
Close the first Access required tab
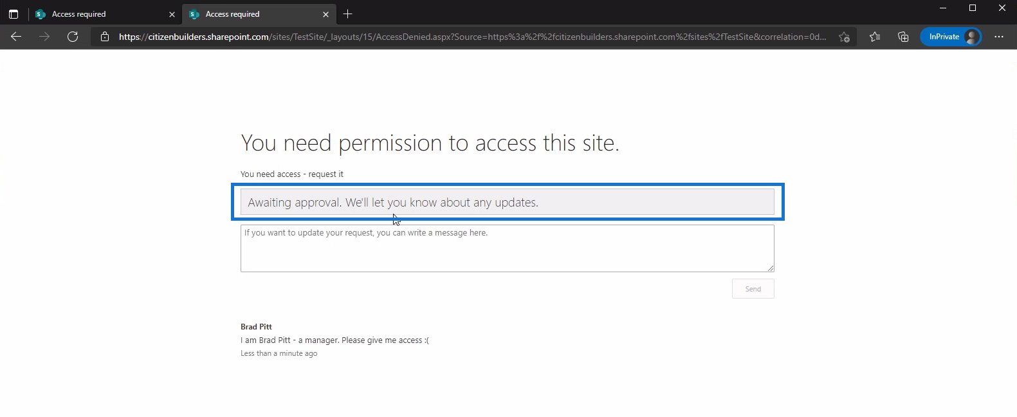tap(172, 14)
